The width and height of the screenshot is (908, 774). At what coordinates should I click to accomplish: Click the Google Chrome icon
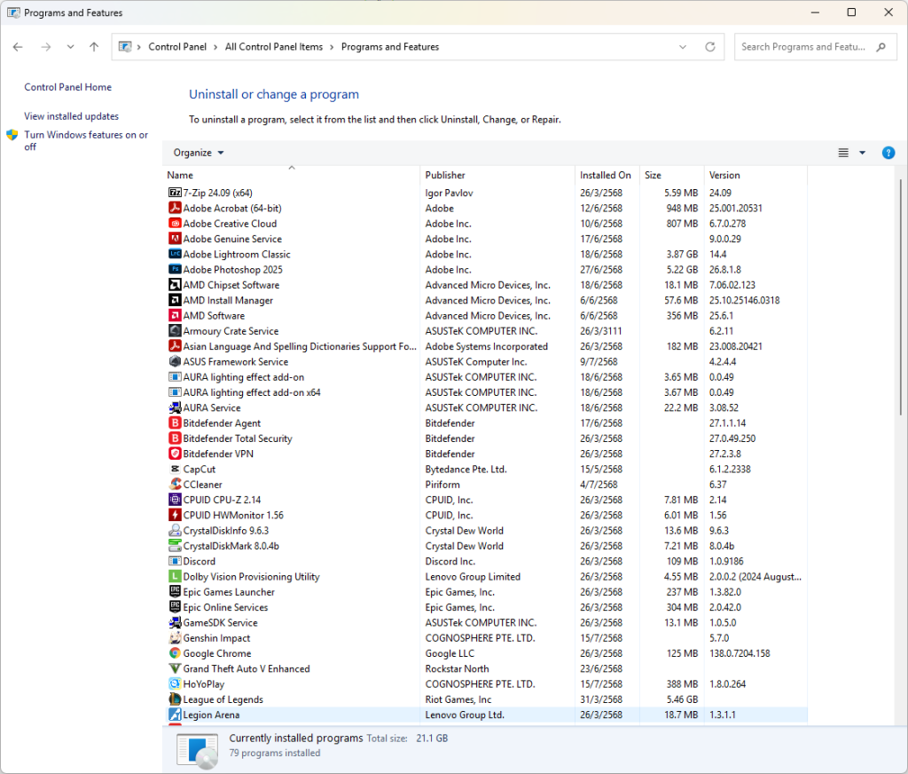click(175, 653)
